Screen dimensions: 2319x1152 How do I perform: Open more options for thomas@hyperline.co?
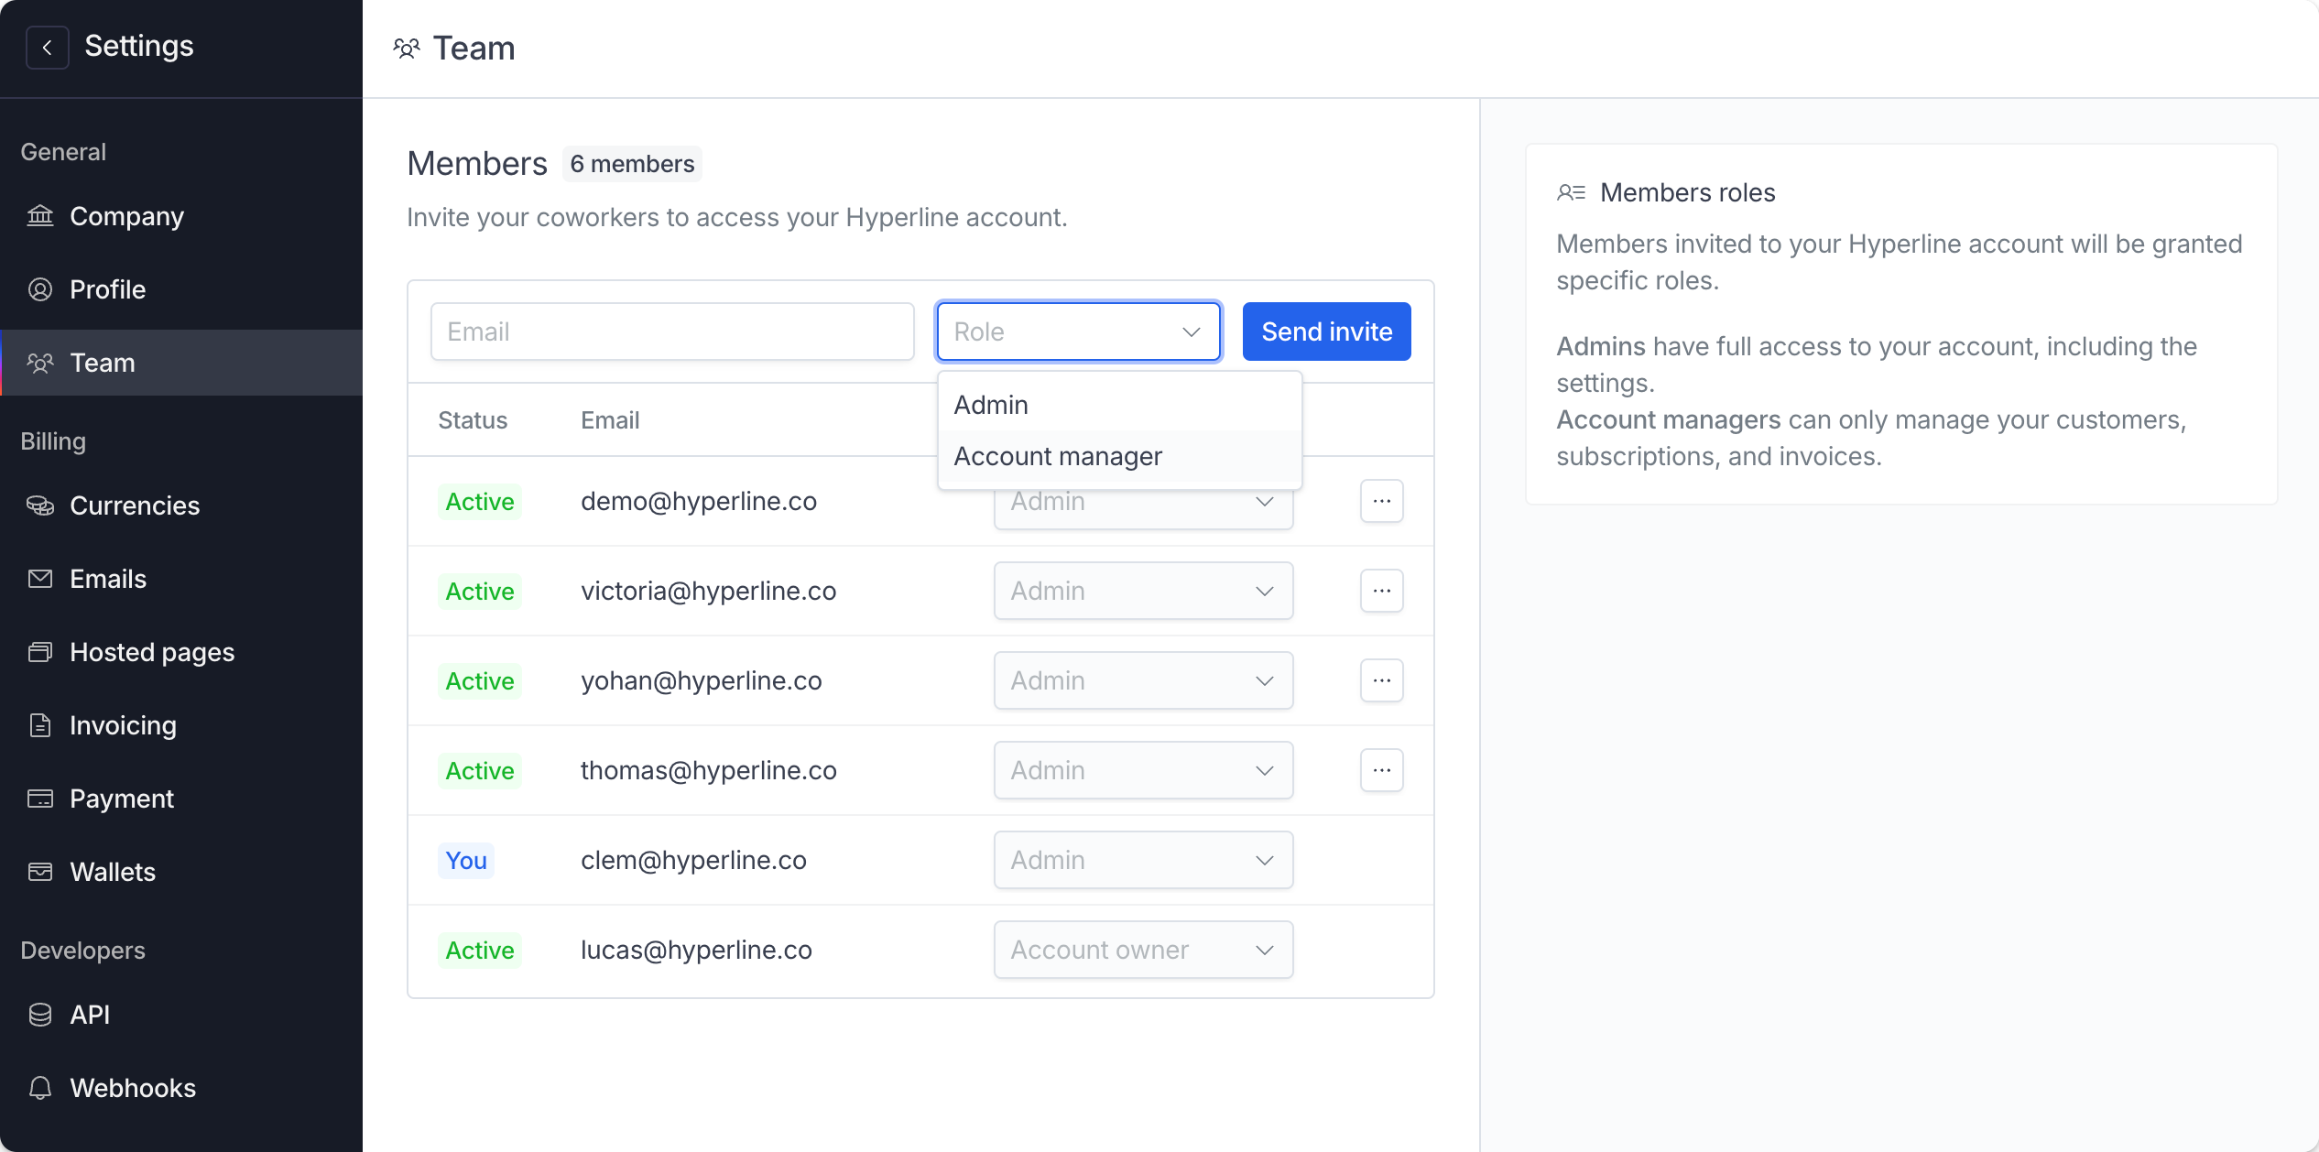coord(1382,770)
